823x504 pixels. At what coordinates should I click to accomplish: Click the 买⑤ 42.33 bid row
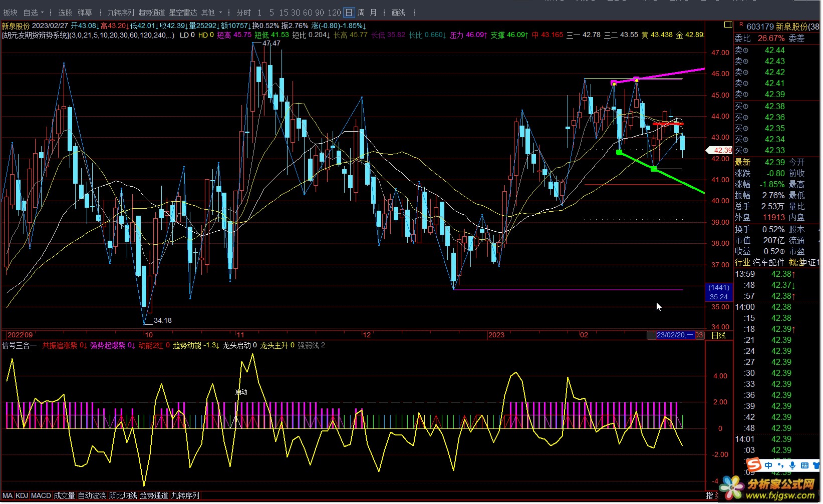point(778,151)
